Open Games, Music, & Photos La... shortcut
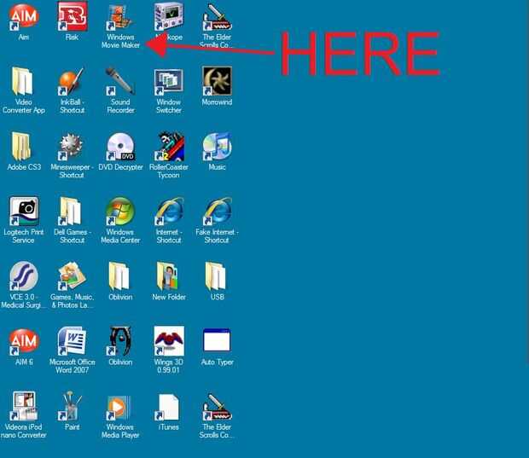The image size is (529, 458). pyautogui.click(x=72, y=276)
